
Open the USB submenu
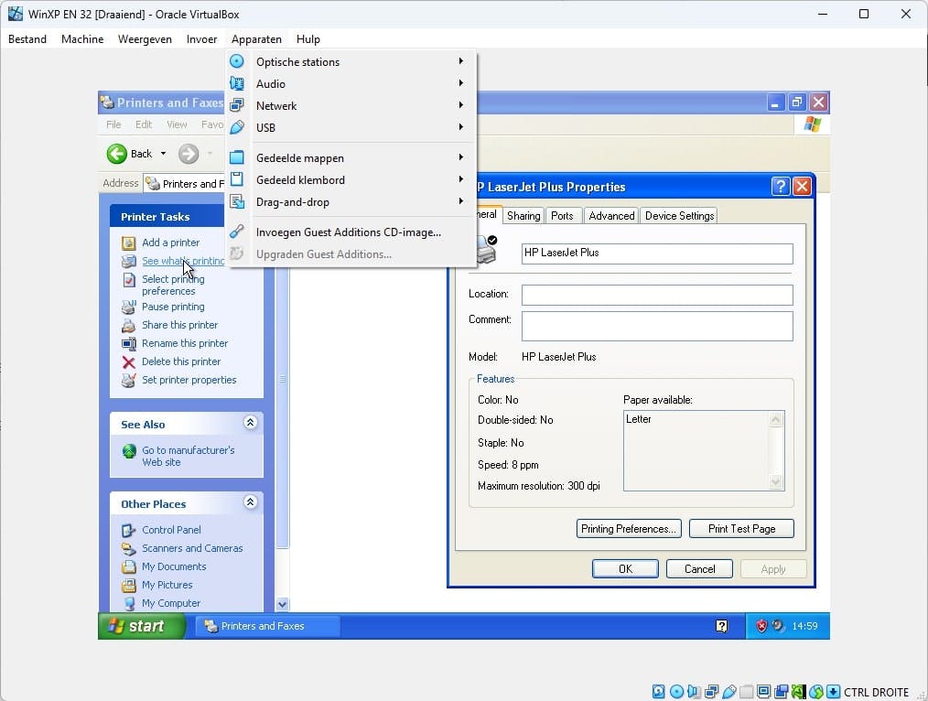point(351,127)
